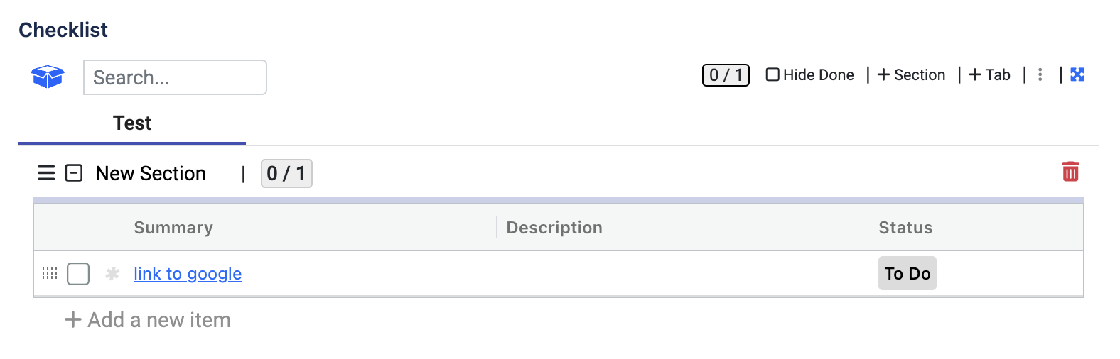Open the link to google hyperlink
Screen dimensions: 1120x359
(x=188, y=274)
